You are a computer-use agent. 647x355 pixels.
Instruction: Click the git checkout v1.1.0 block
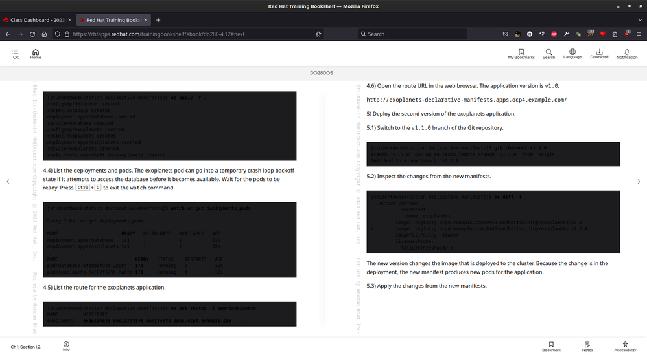[x=493, y=155]
